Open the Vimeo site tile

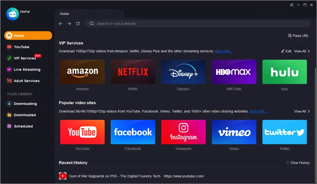pos(234,132)
